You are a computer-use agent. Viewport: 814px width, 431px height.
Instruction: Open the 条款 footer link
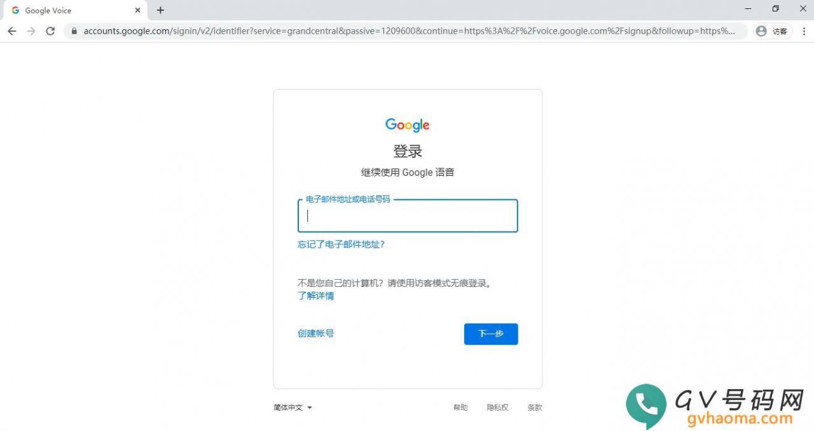535,408
